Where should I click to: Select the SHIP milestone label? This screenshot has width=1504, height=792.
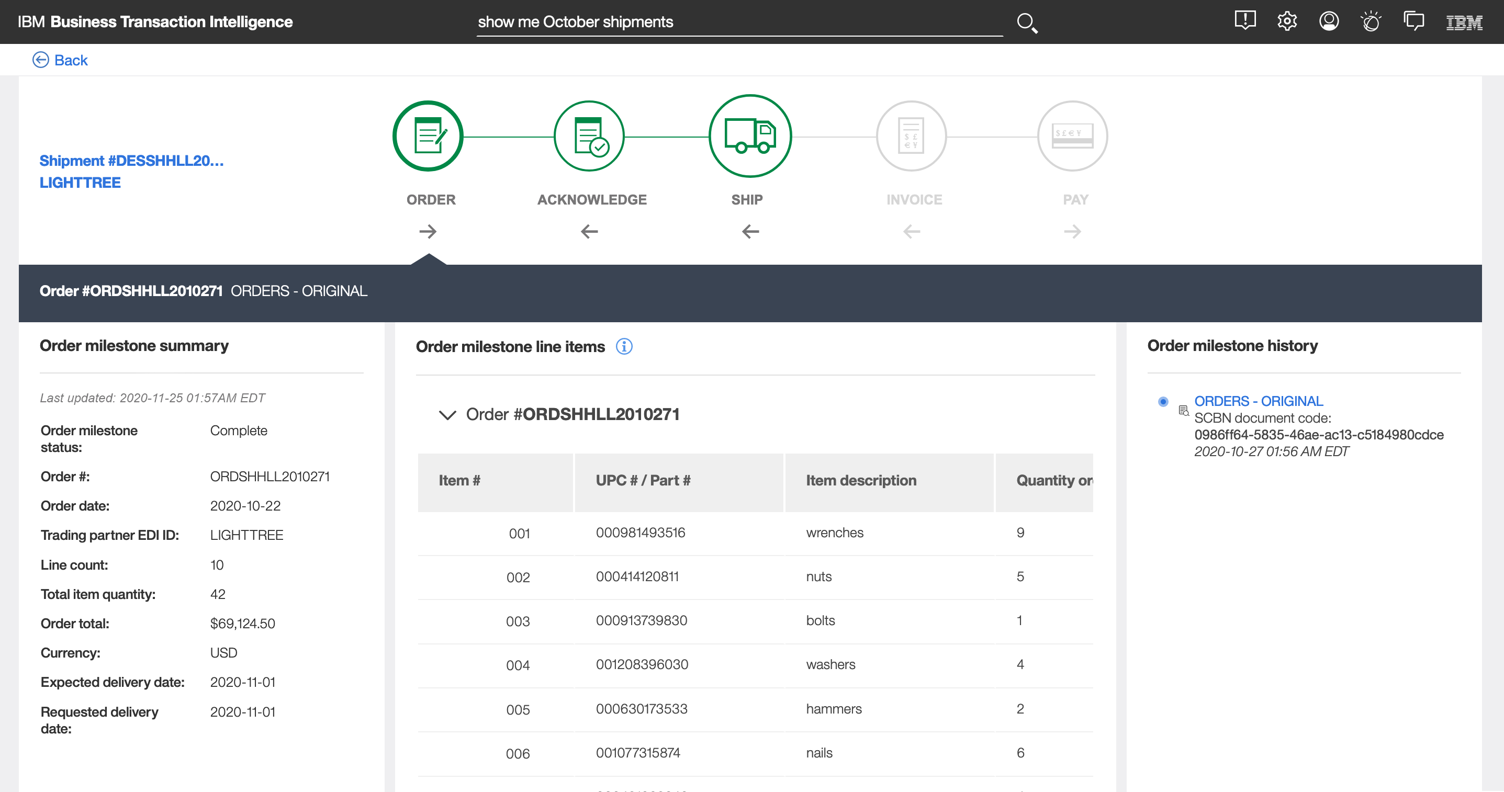pos(747,200)
